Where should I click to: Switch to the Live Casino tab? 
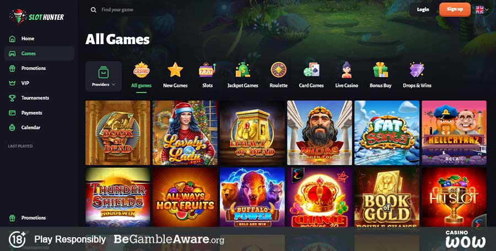point(347,75)
